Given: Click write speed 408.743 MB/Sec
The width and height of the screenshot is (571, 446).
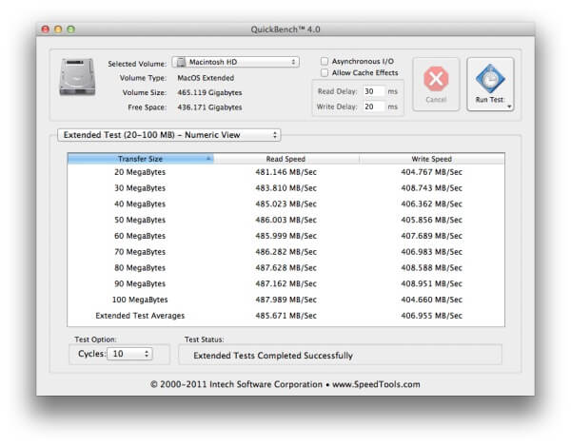Looking at the screenshot, I should click(431, 188).
